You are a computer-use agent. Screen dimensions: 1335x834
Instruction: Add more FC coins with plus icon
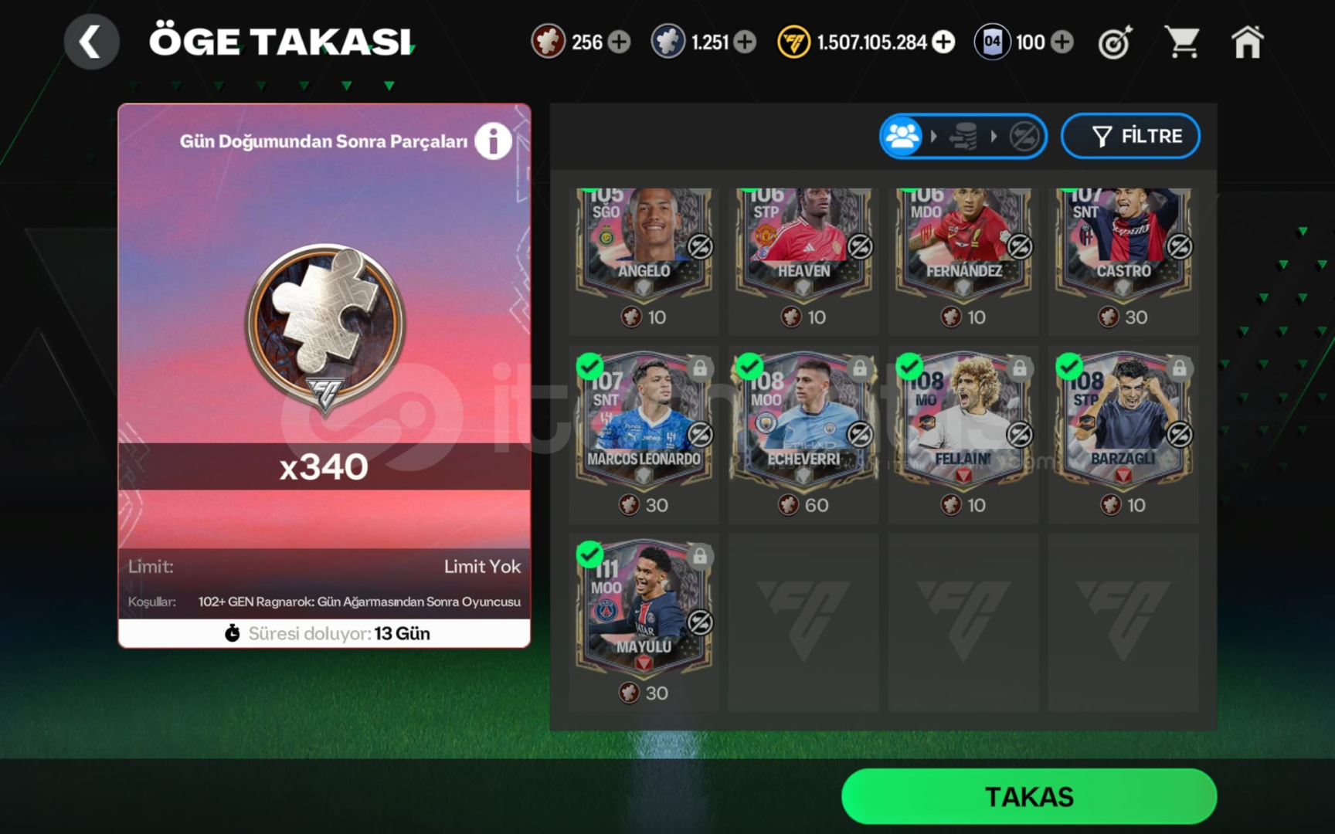click(943, 42)
